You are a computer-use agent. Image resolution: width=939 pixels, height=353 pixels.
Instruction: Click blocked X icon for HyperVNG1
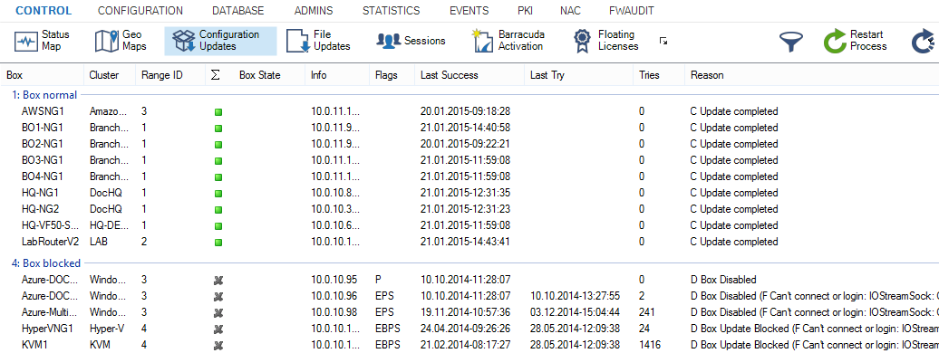click(218, 329)
